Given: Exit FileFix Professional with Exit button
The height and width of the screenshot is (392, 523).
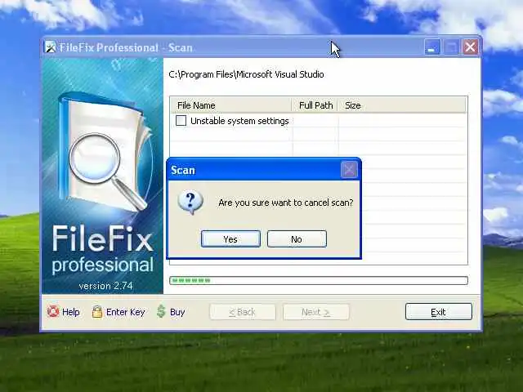Looking at the screenshot, I should point(439,312).
